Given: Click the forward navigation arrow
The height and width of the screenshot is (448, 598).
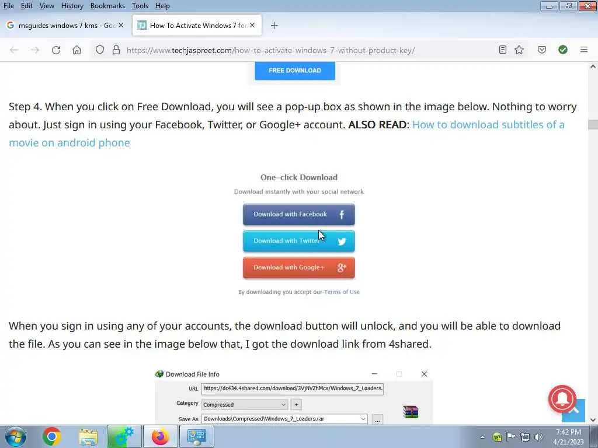Looking at the screenshot, I should pos(35,50).
